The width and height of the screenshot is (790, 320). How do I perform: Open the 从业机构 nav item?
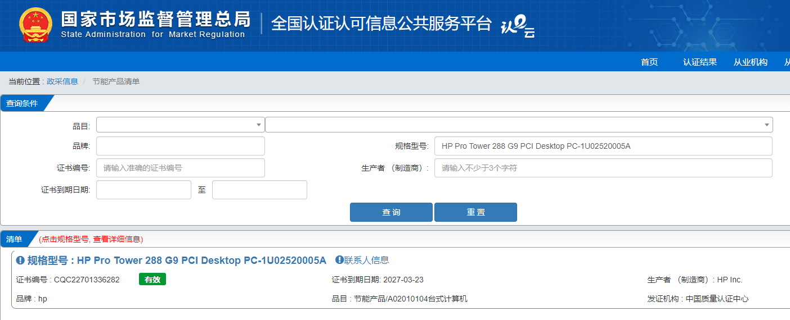point(751,62)
